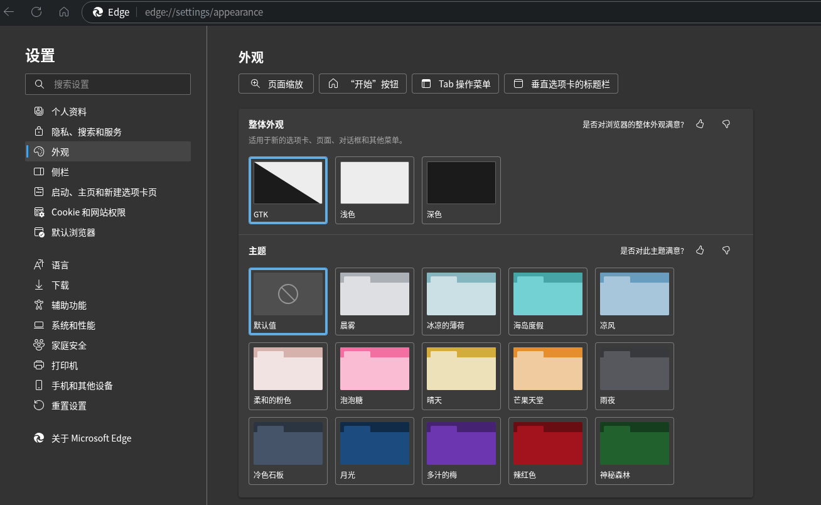
Task: Choose the 芒果天堂 theme
Action: click(548, 376)
